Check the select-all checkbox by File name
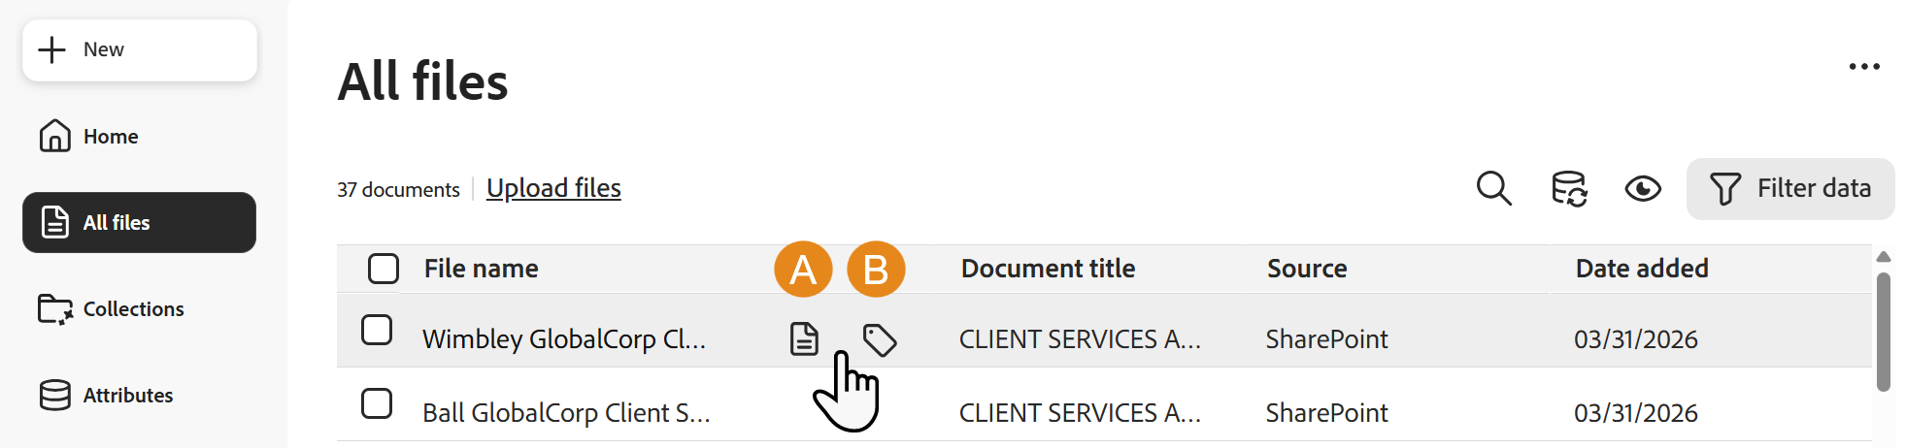Screen dimensions: 1906x448 coord(384,269)
